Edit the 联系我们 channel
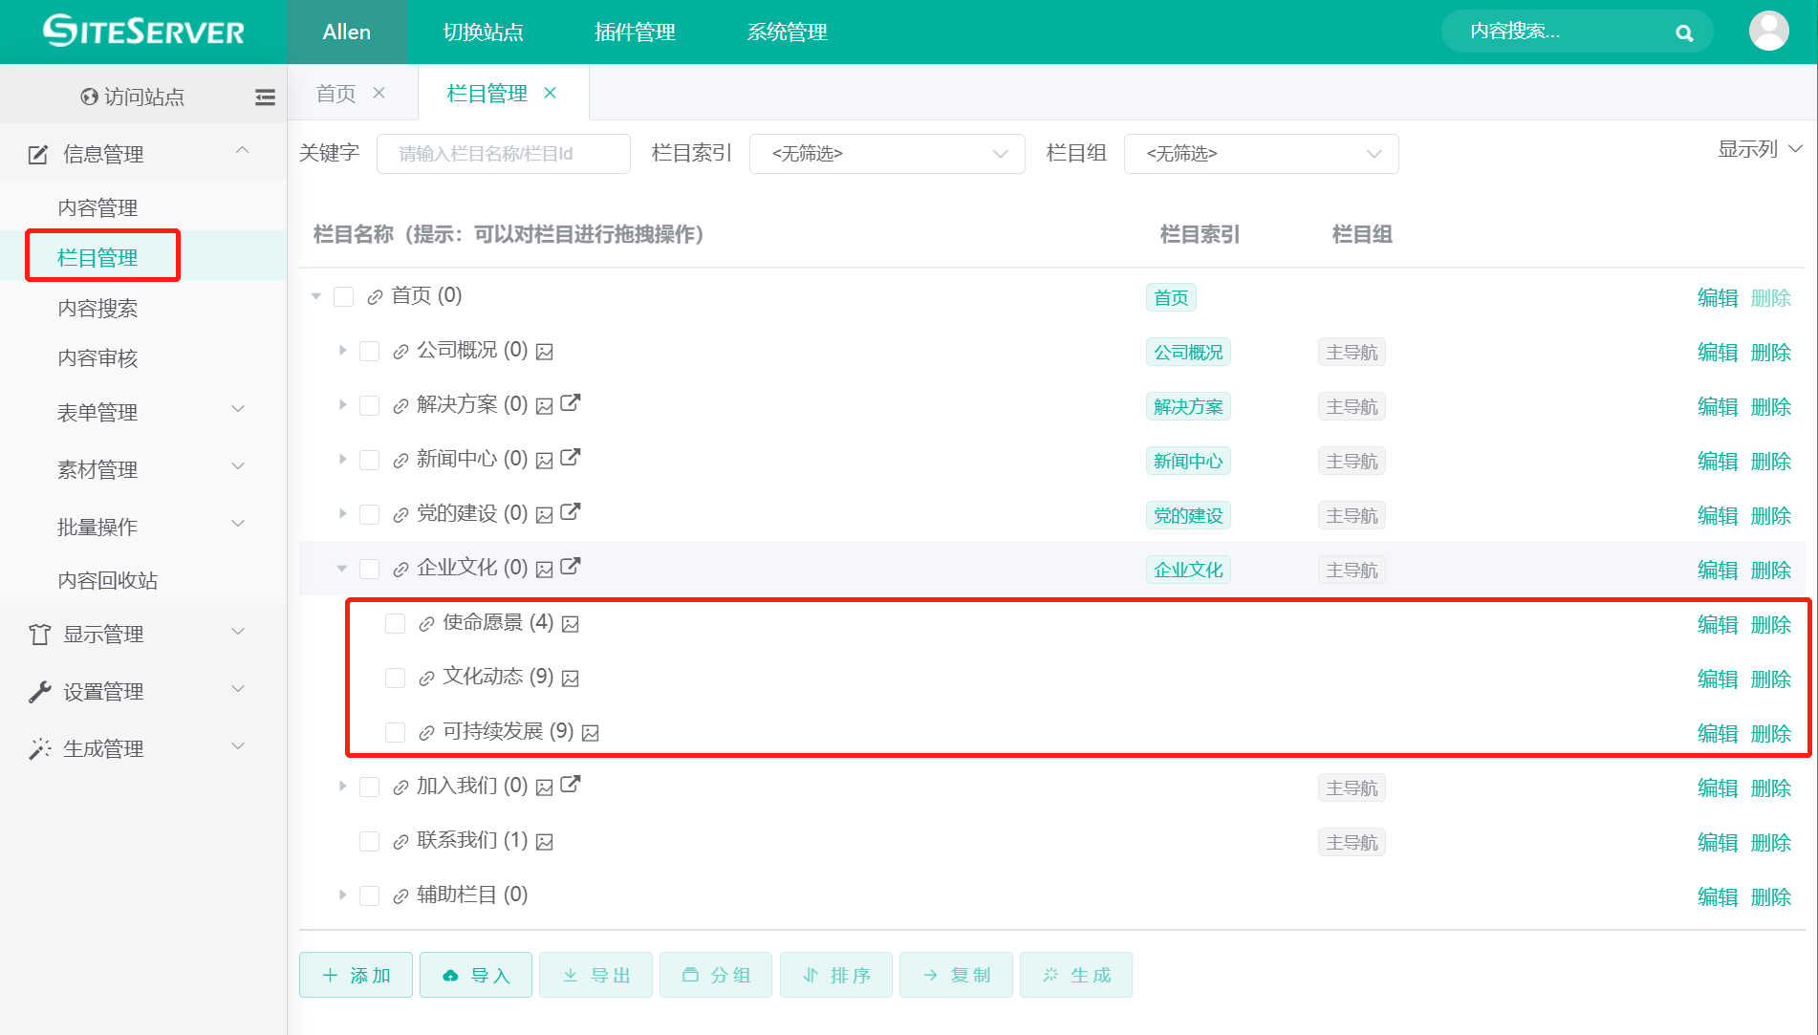1818x1035 pixels. pos(1718,842)
